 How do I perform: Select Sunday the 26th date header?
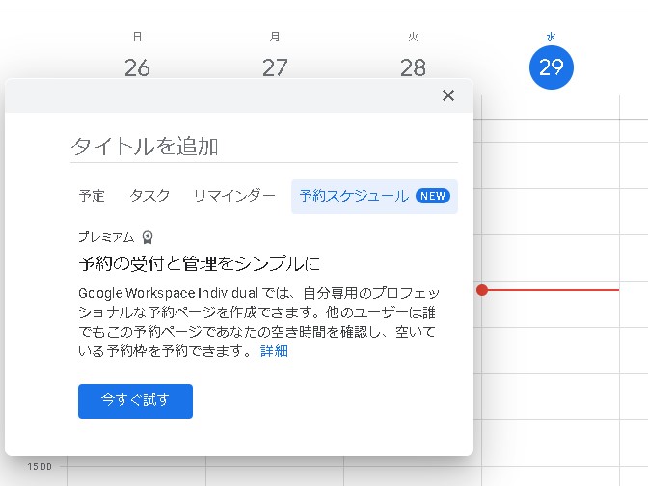coord(137,67)
